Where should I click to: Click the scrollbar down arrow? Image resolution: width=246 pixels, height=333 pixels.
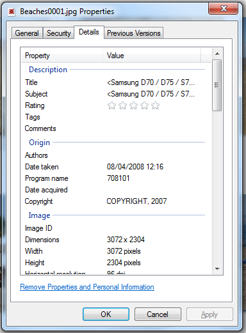point(217,269)
